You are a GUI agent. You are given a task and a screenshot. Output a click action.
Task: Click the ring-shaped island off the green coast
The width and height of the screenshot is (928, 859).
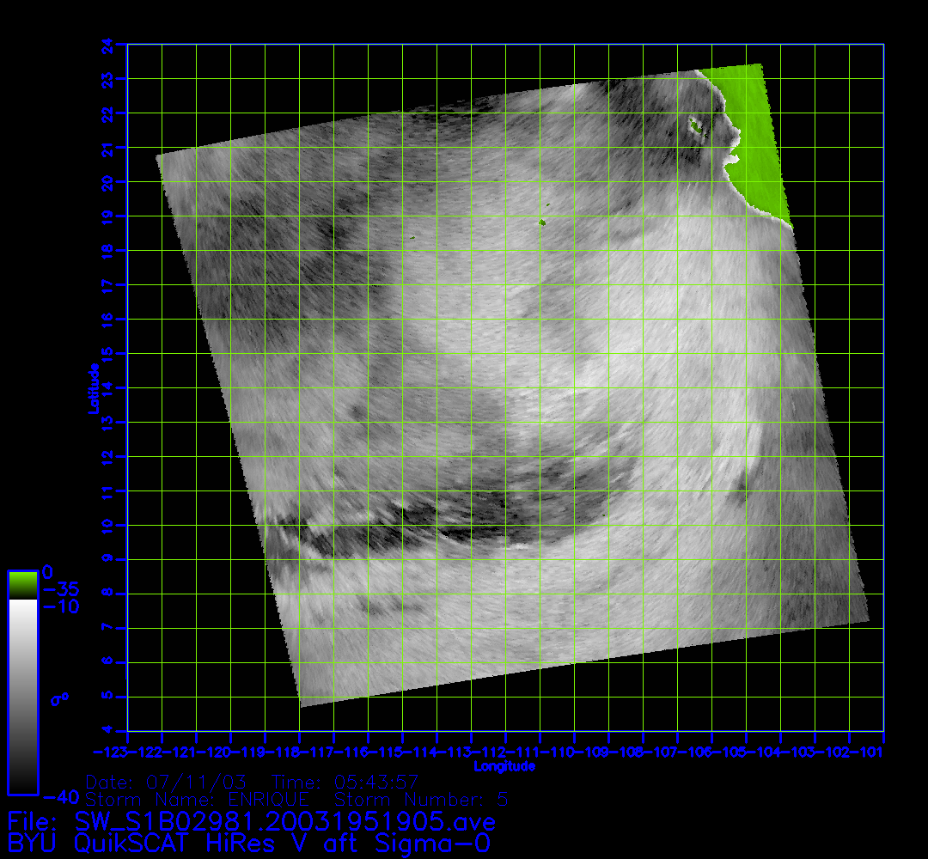(695, 127)
